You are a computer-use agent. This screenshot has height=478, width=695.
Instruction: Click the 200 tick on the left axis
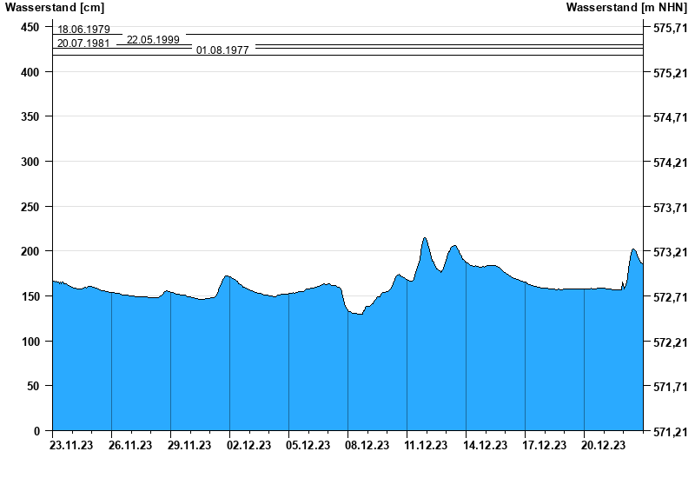point(30,251)
